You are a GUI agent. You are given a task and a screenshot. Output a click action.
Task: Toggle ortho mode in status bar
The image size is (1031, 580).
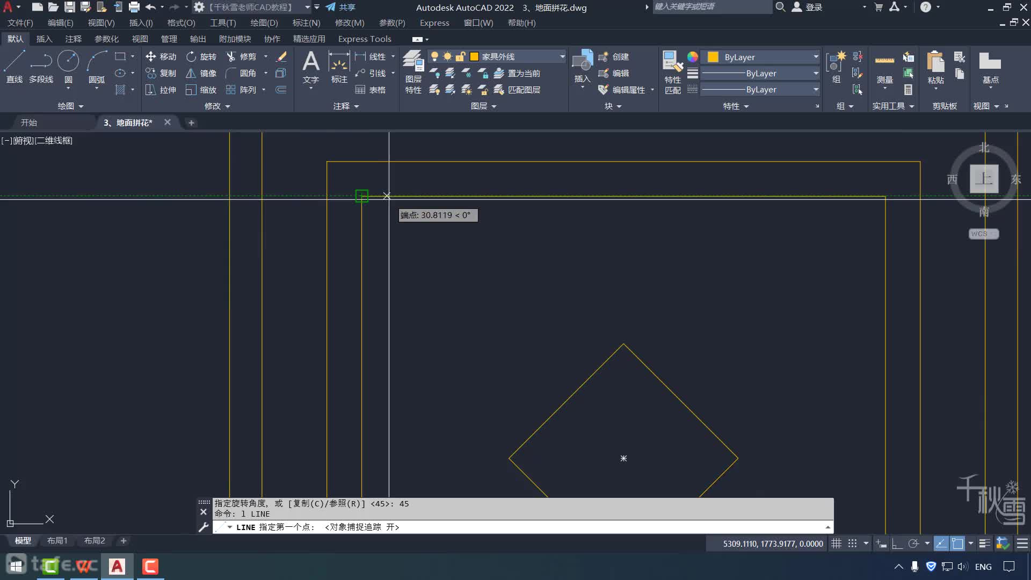coord(897,543)
